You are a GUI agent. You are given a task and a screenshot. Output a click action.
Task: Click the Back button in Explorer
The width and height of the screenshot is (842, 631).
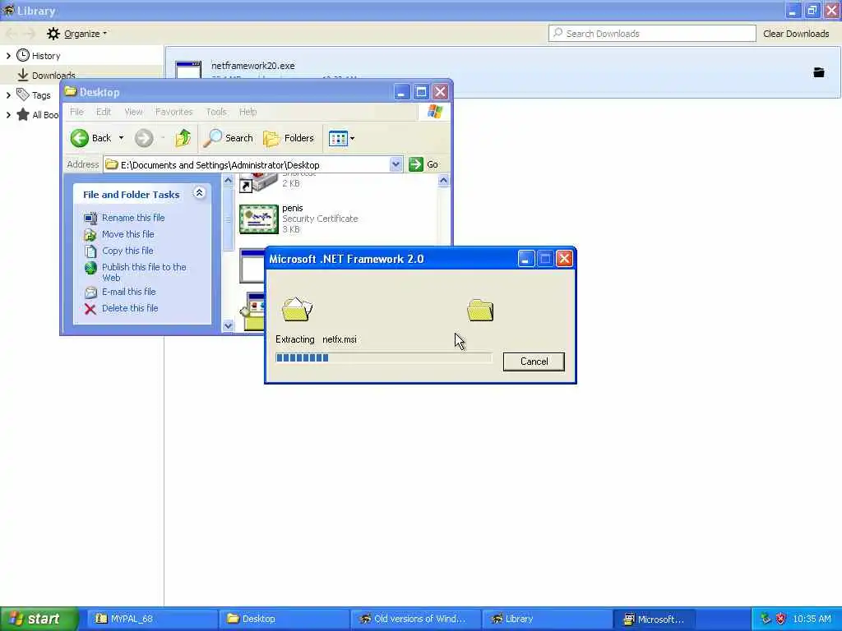tap(90, 138)
